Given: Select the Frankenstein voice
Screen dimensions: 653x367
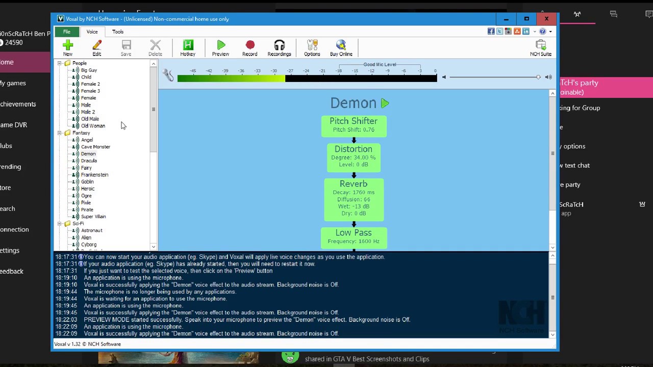Looking at the screenshot, I should click(94, 175).
